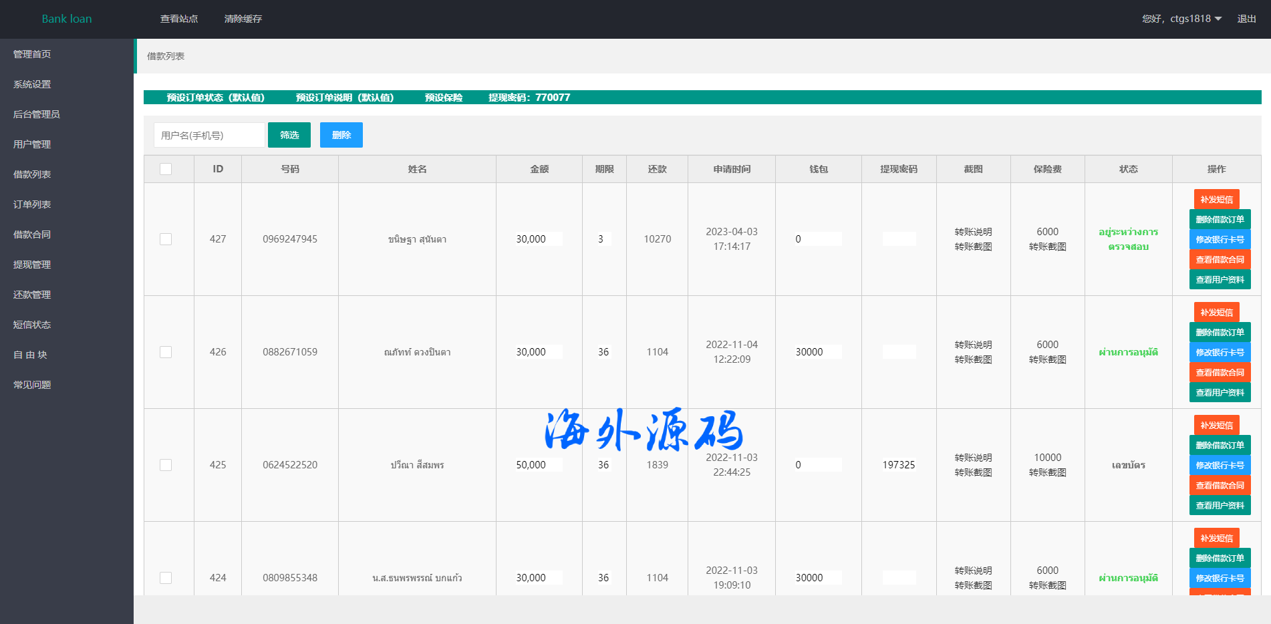Click 查看用户资料 for row 427
1271x624 pixels.
tap(1220, 279)
